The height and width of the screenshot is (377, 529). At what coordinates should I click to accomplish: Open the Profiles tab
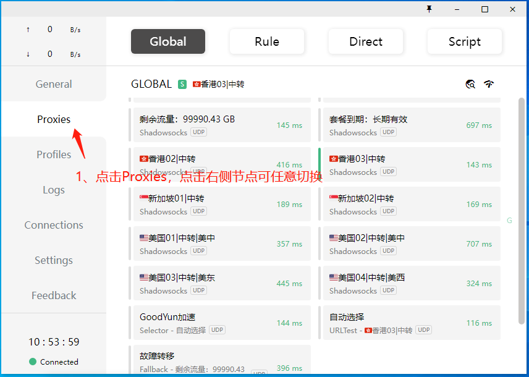click(x=54, y=155)
